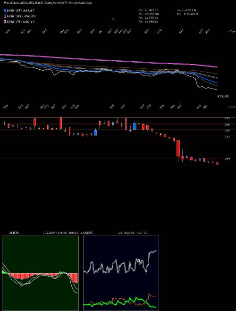
Task: Click the tall red candlestick at the sharp drop
Action: [x=178, y=148]
